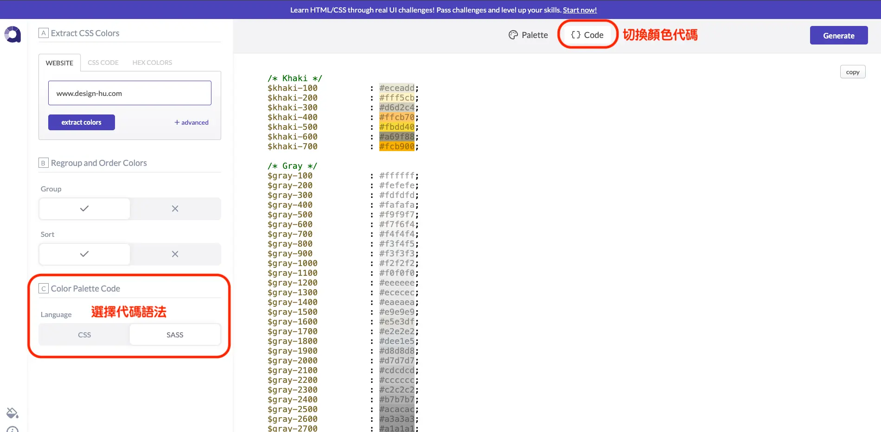Switch to the Palette view
Viewport: 881px width, 432px height.
click(528, 35)
